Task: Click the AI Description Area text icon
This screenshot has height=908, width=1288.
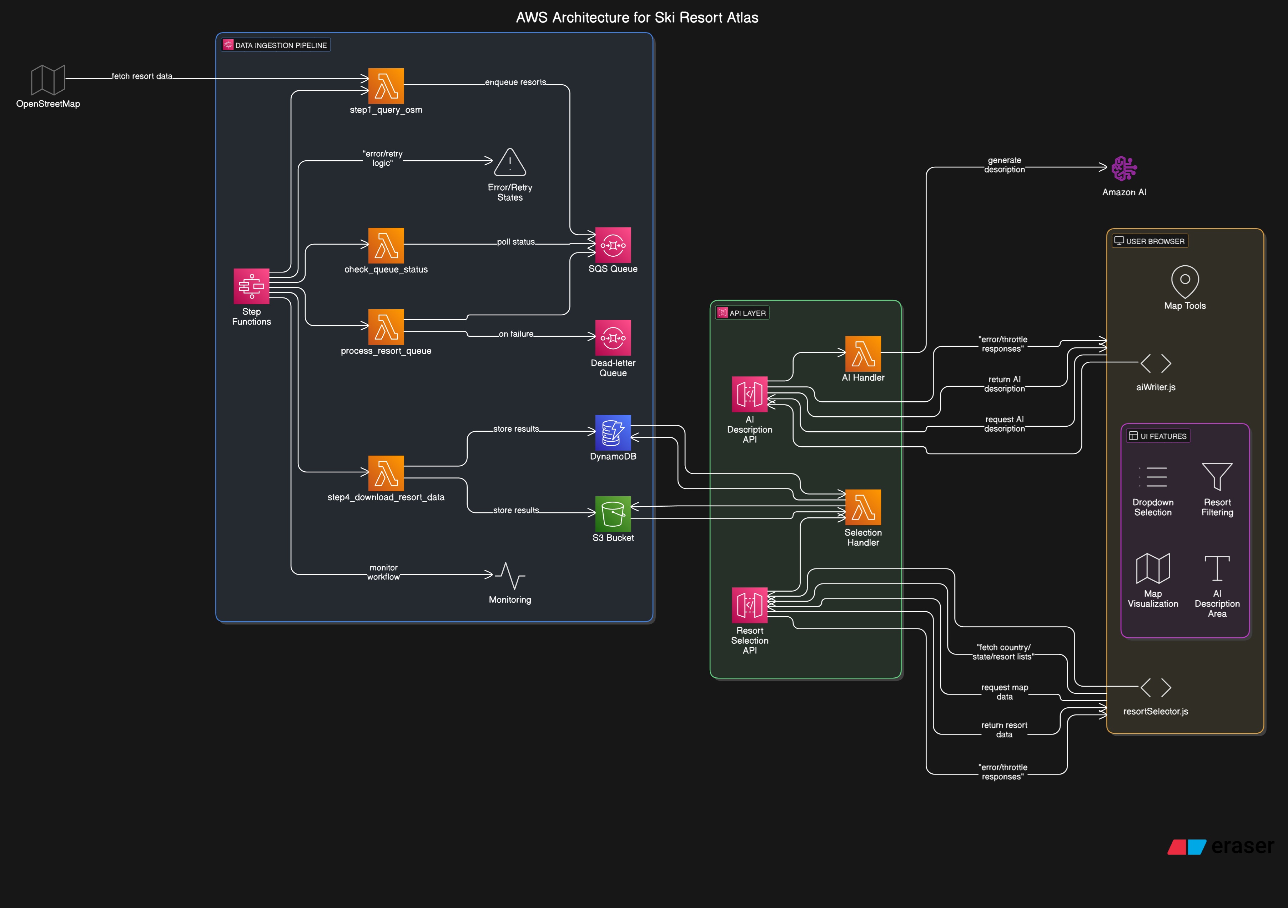Action: coord(1217,568)
